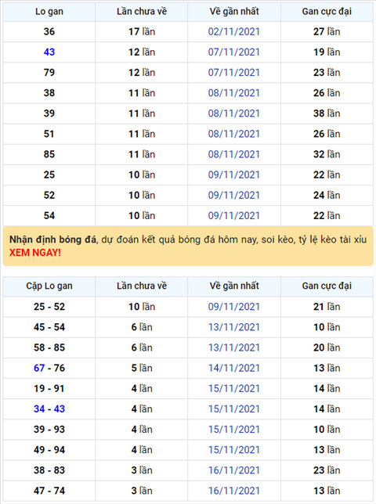This screenshot has height=504, width=376.
Task: Click the Lo gan number 51
Action: [49, 134]
